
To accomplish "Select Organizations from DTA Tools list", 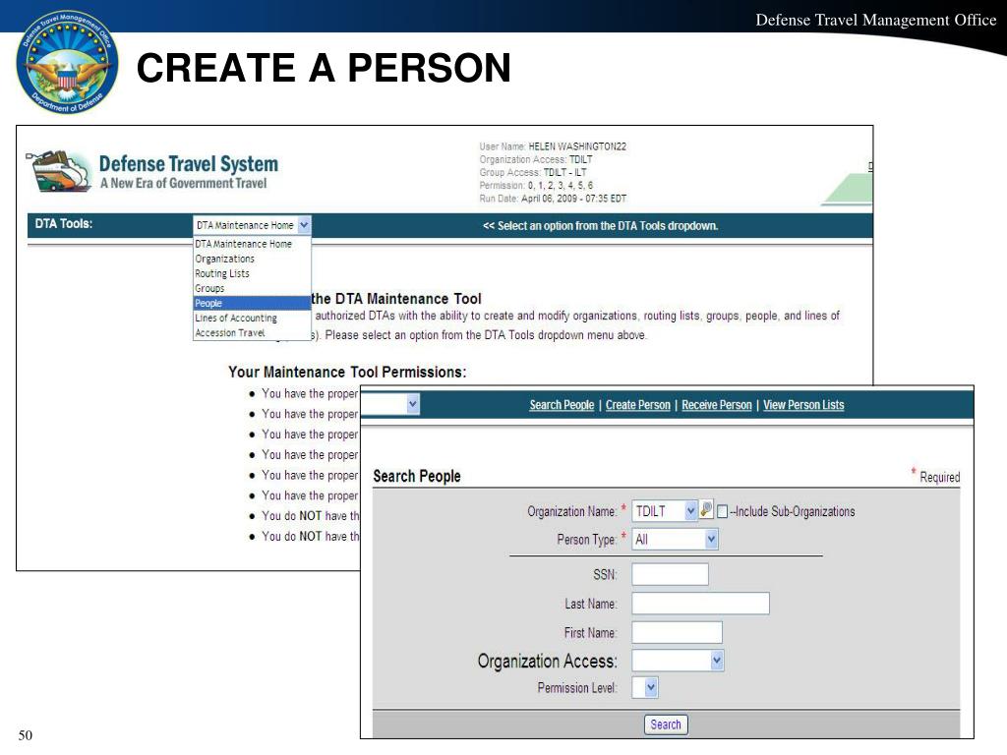I will pos(225,259).
